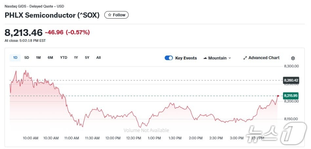Click the Advanced Chart expand arrows icon
Image resolution: width=311 pixels, height=149 pixels.
[x=245, y=58]
